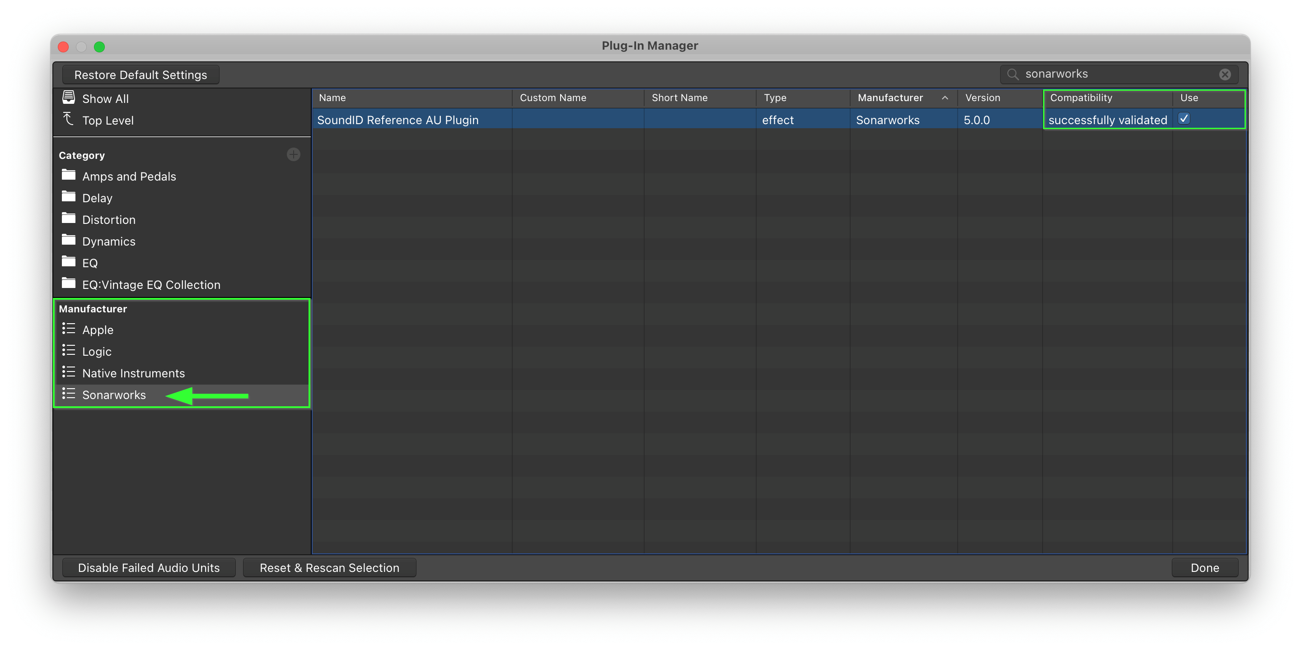Click the Done button
1301x650 pixels.
coord(1205,568)
